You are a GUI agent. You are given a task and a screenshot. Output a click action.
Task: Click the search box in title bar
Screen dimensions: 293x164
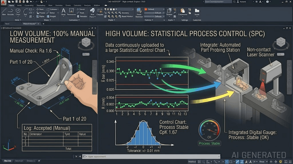coord(218,2)
